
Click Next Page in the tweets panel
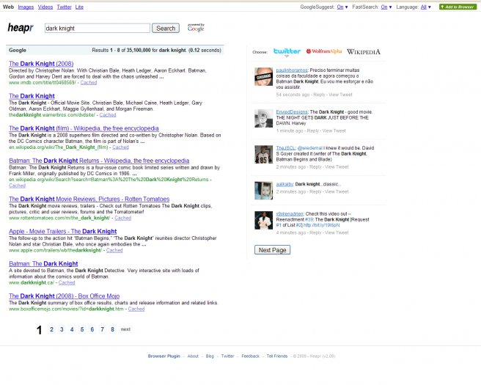[273, 250]
